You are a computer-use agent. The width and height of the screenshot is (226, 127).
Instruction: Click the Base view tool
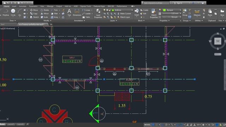click(x=222, y=13)
